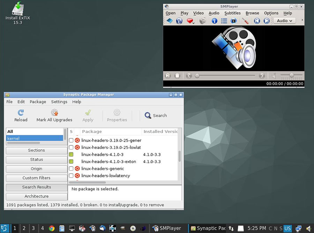Click the open URL globe icon in SMPlayer

pos(179,21)
